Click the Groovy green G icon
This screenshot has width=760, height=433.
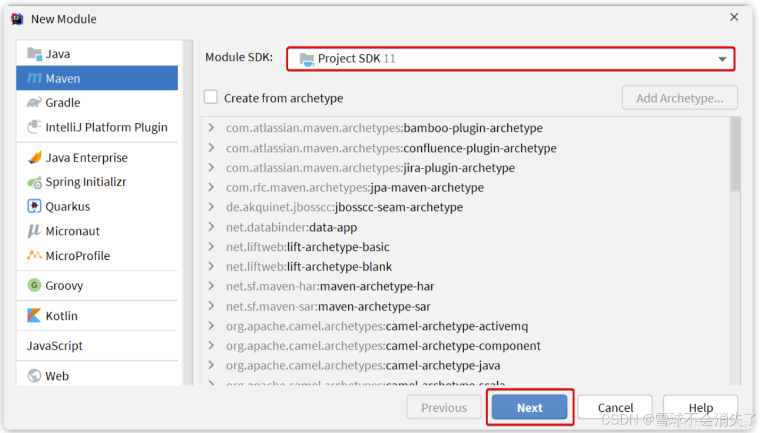point(34,285)
